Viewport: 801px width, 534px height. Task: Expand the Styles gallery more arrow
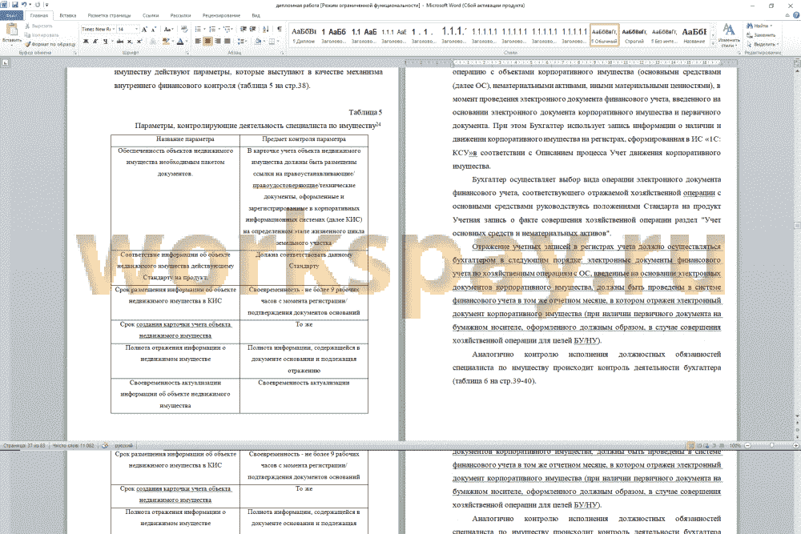pyautogui.click(x=713, y=44)
